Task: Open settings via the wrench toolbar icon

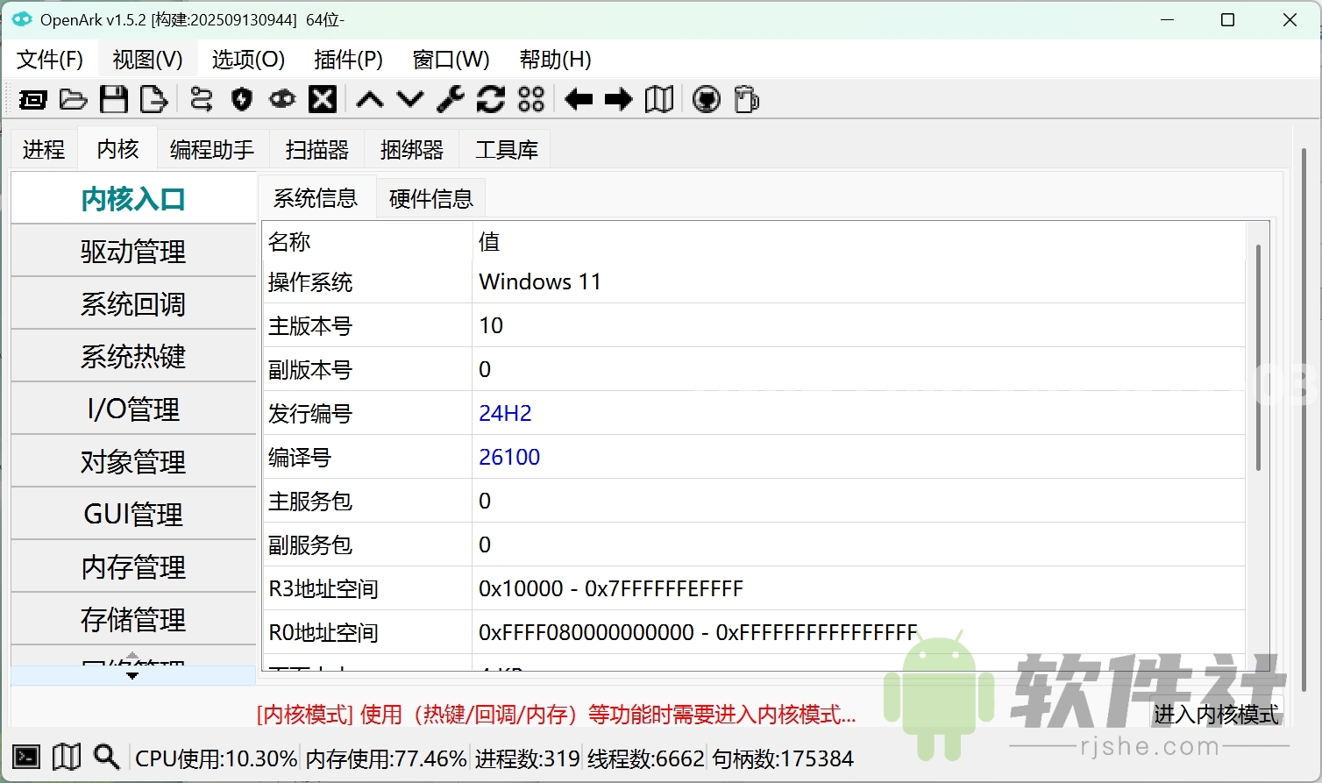Action: pyautogui.click(x=450, y=99)
